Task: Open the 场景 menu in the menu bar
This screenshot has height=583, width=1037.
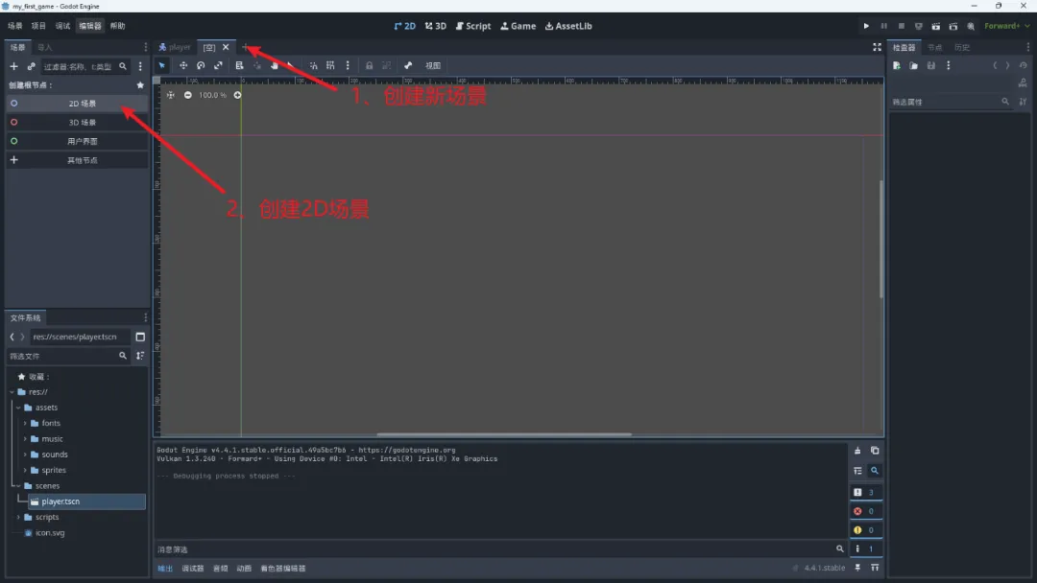Action: (15, 26)
